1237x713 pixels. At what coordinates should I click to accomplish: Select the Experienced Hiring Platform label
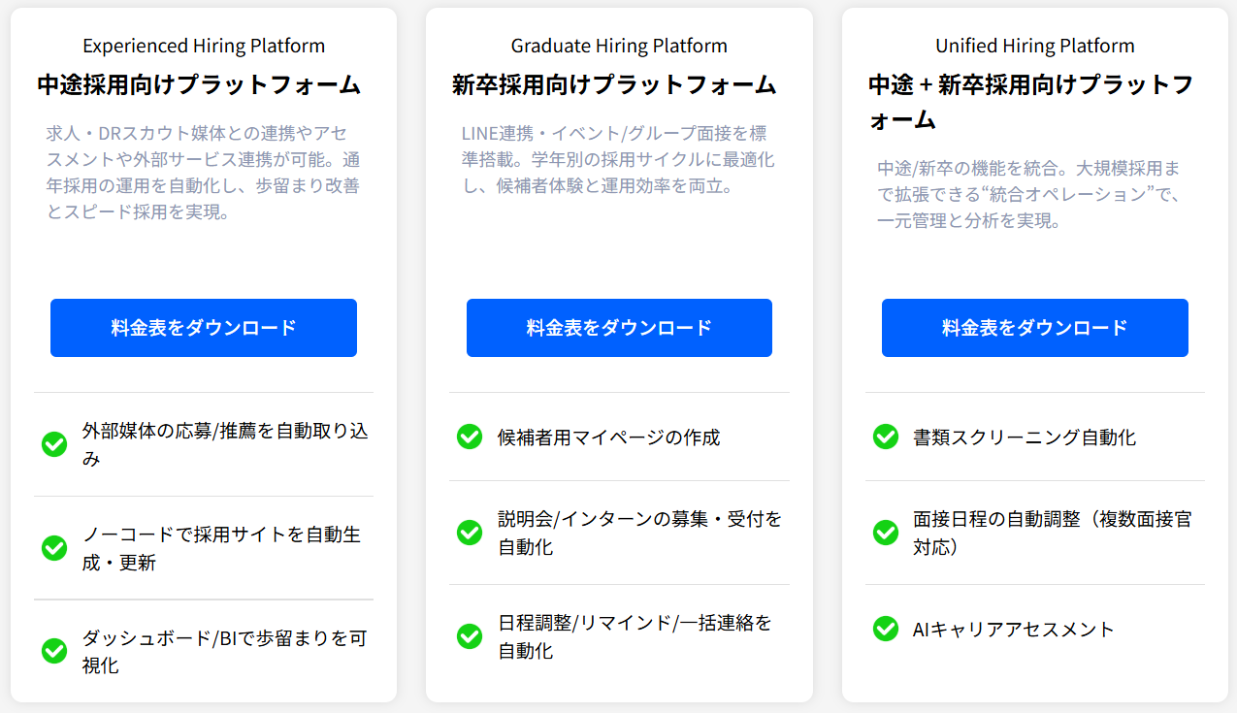coord(204,46)
